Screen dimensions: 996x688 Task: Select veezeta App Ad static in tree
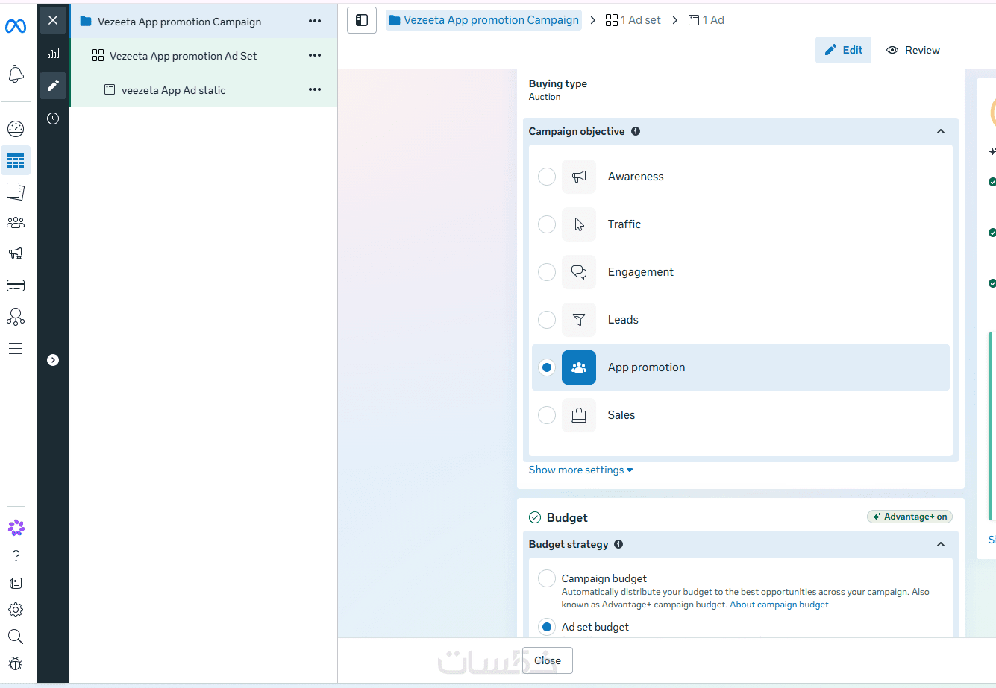point(173,90)
